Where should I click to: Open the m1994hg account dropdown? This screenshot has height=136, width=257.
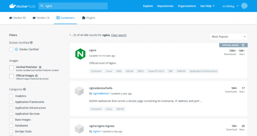click(x=230, y=6)
